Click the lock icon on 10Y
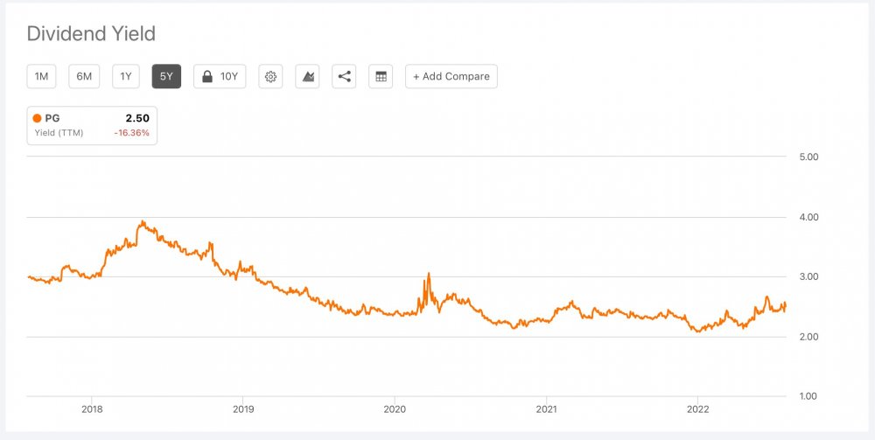The image size is (875, 440). point(207,77)
